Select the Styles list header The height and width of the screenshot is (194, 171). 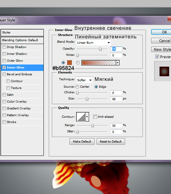tap(22, 33)
